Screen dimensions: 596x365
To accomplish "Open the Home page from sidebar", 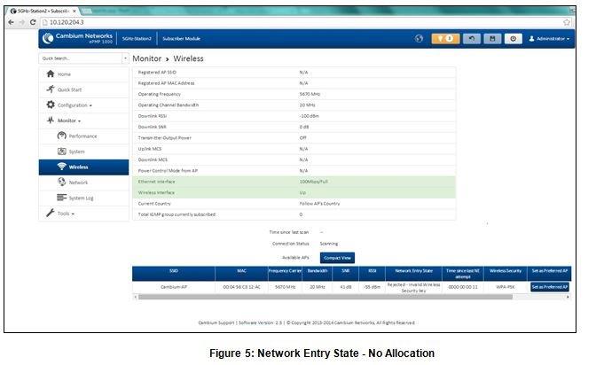I will point(64,74).
